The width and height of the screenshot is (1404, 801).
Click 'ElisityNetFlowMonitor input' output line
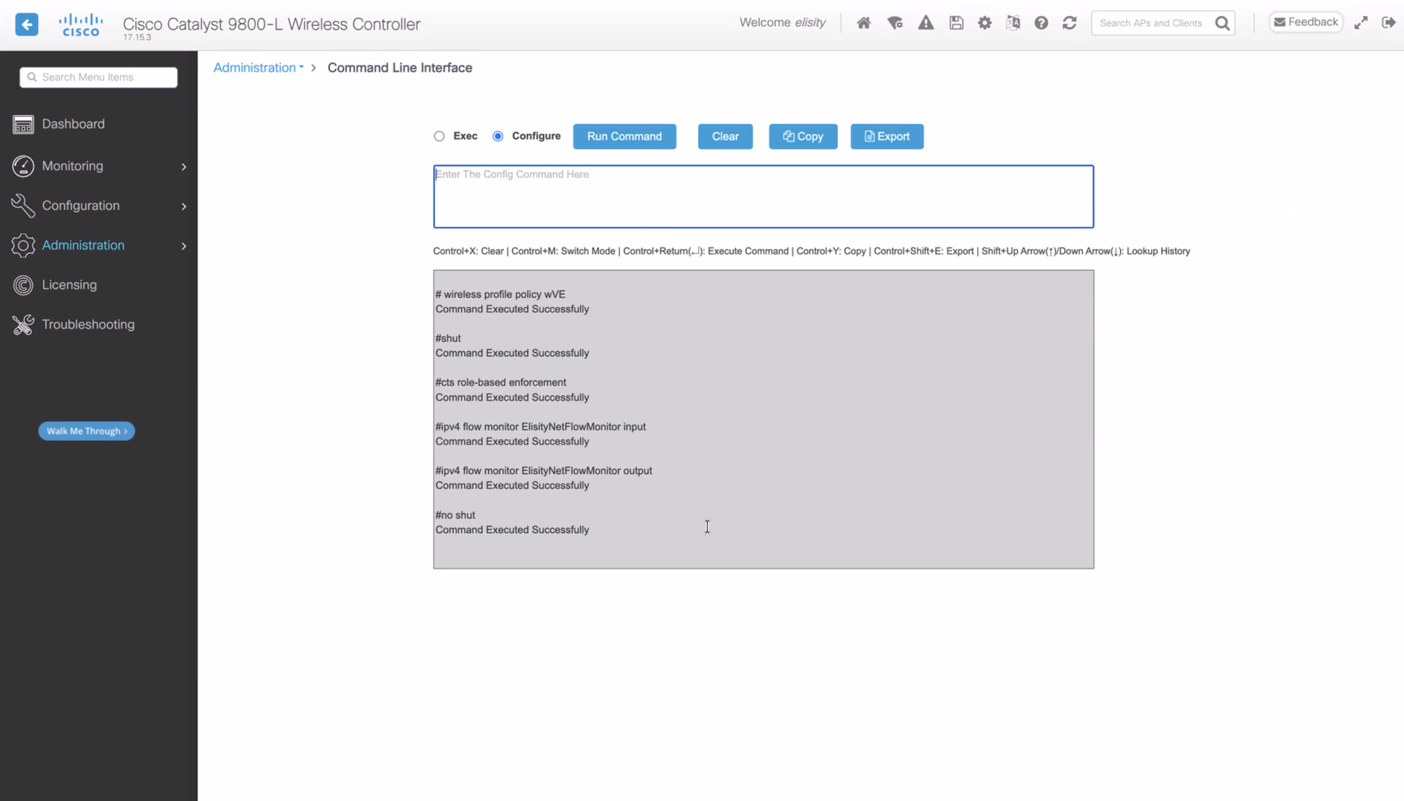541,427
